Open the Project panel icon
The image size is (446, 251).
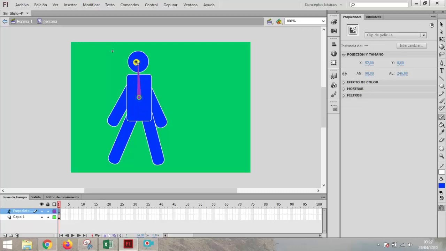[x=334, y=108]
